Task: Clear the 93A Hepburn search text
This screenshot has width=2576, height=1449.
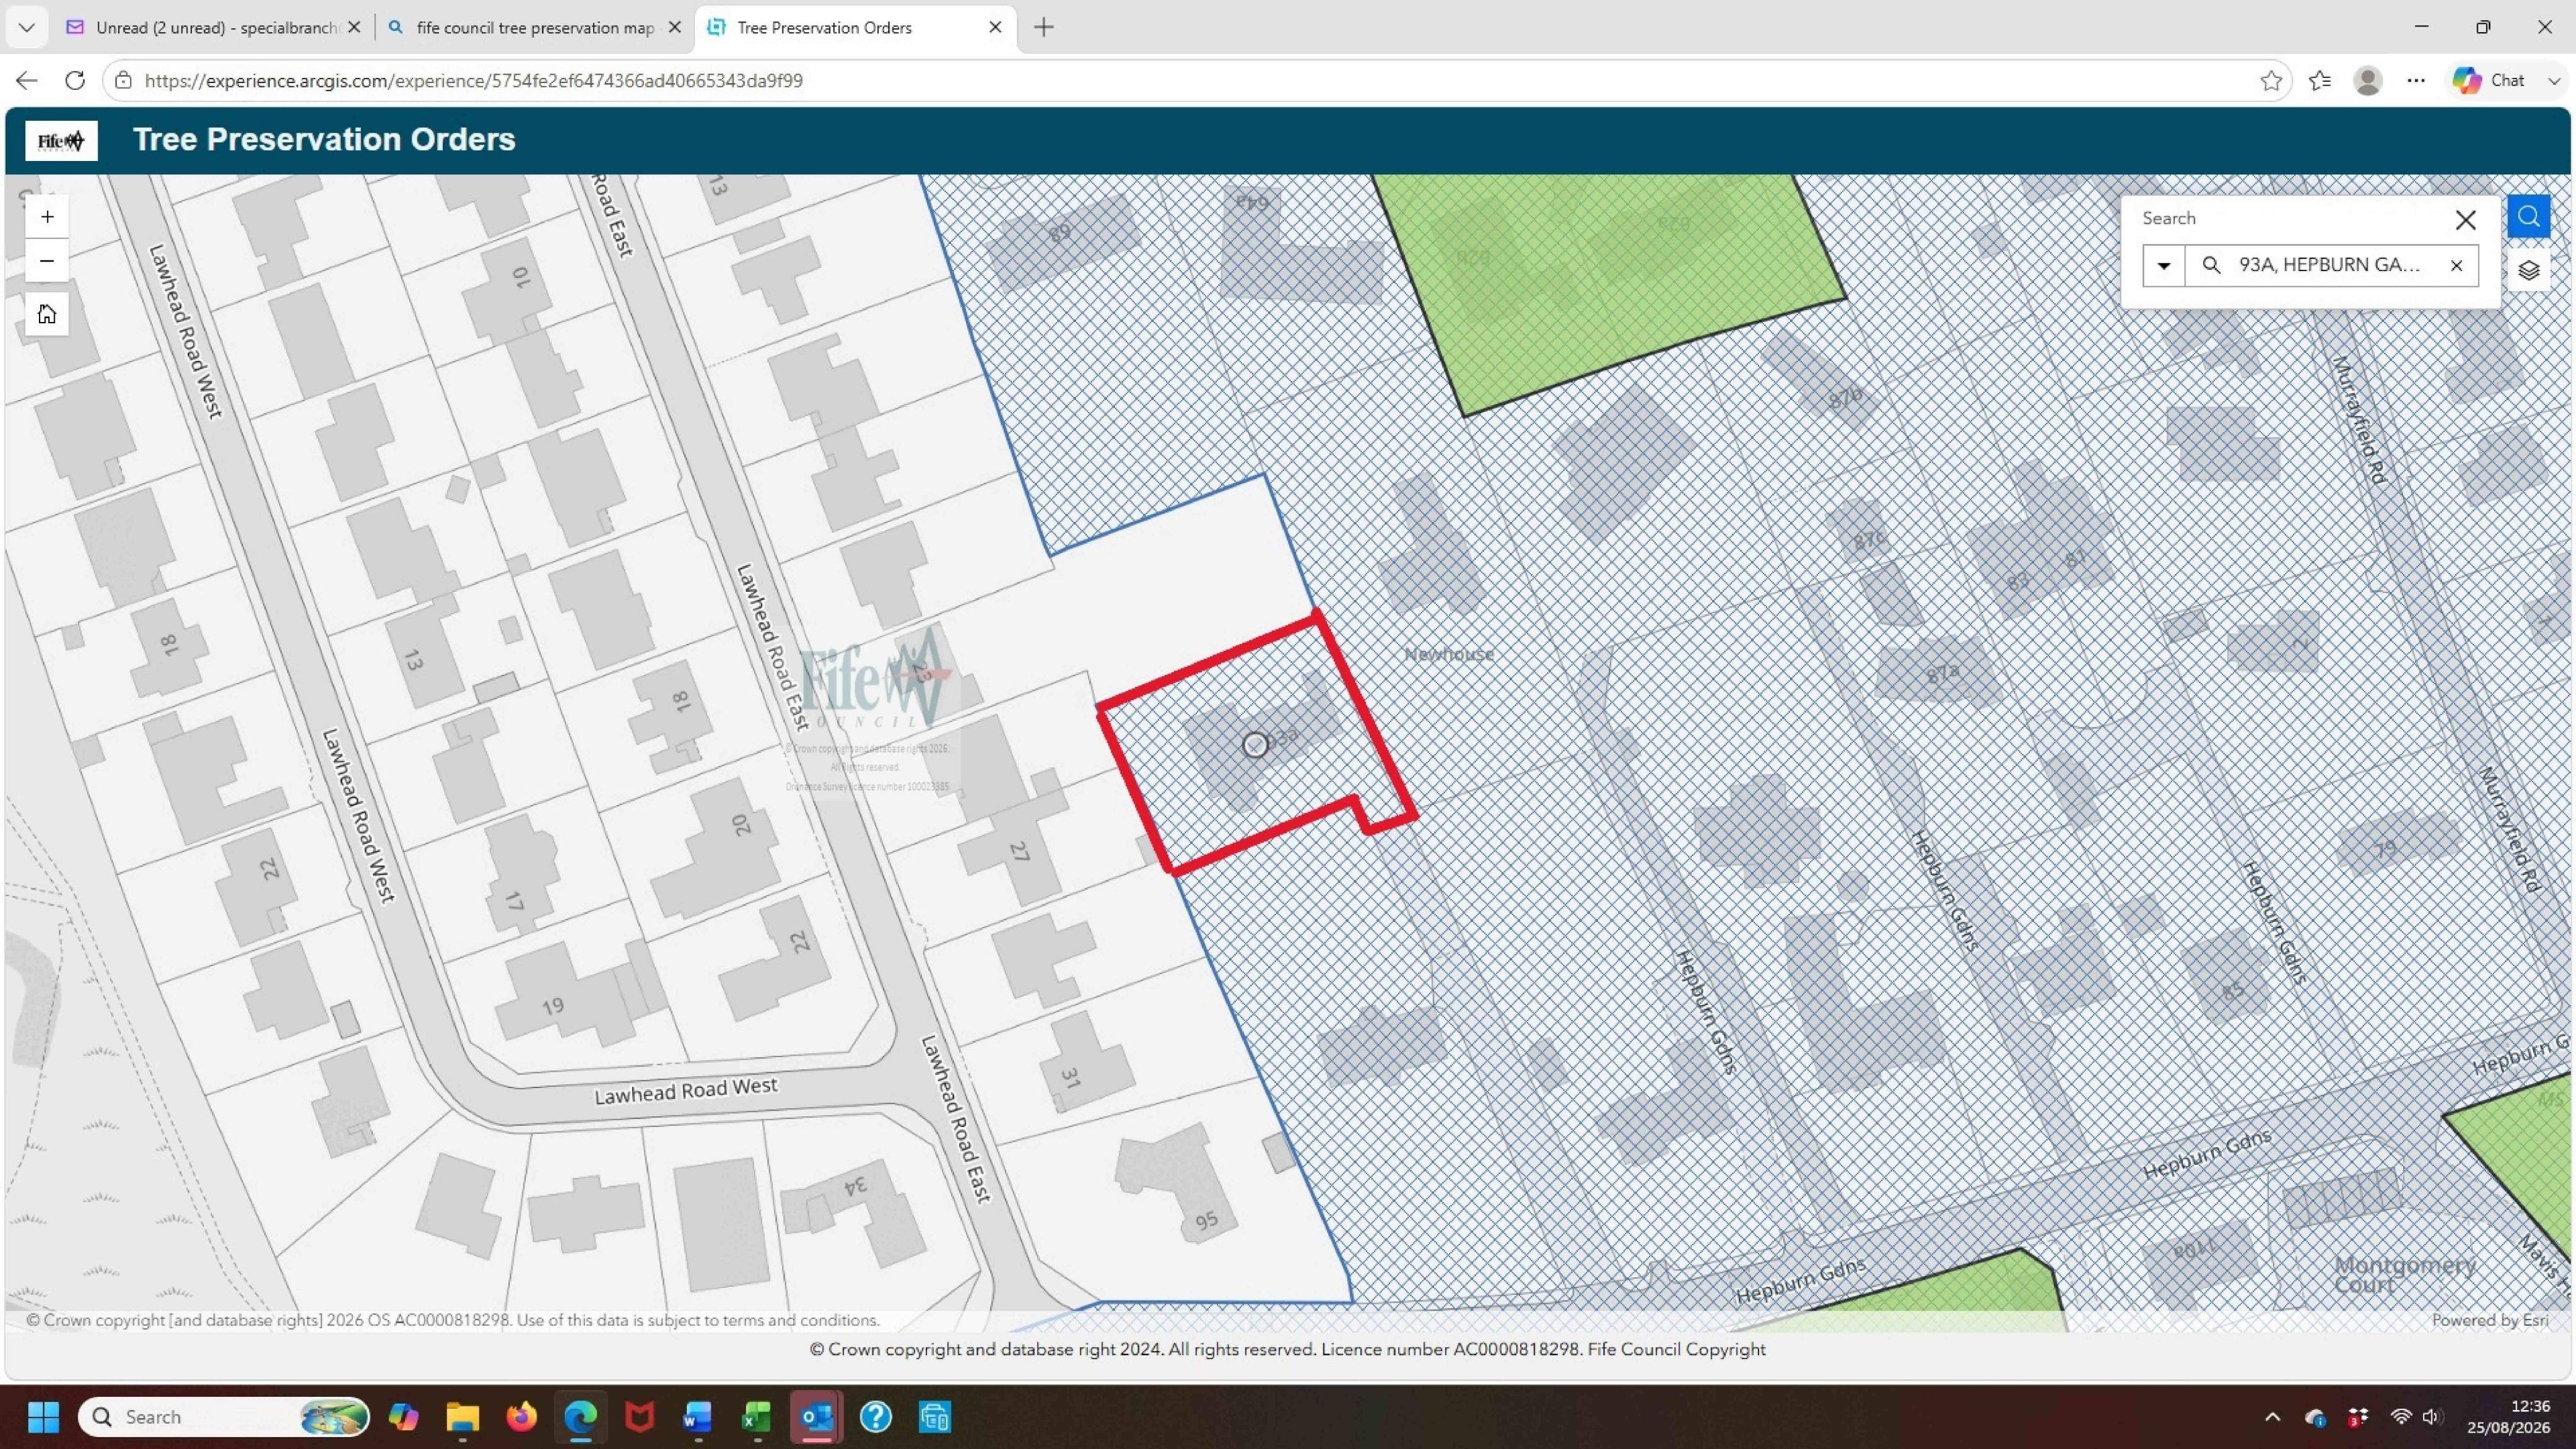Action: 2456,265
